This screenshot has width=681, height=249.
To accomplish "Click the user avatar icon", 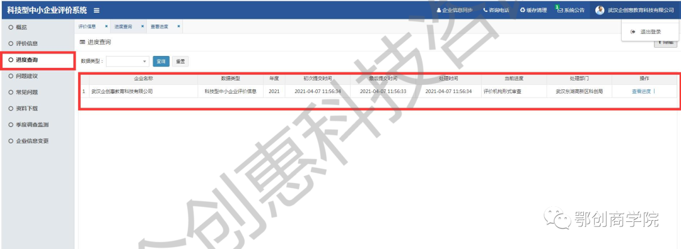I will point(600,11).
